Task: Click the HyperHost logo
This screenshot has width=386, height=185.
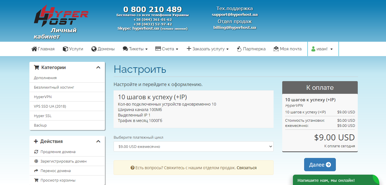Action: tap(61, 16)
